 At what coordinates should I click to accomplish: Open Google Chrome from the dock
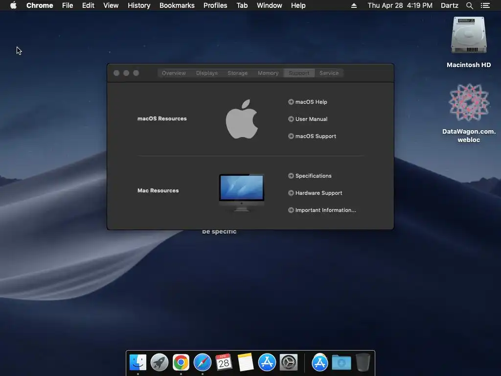click(181, 362)
